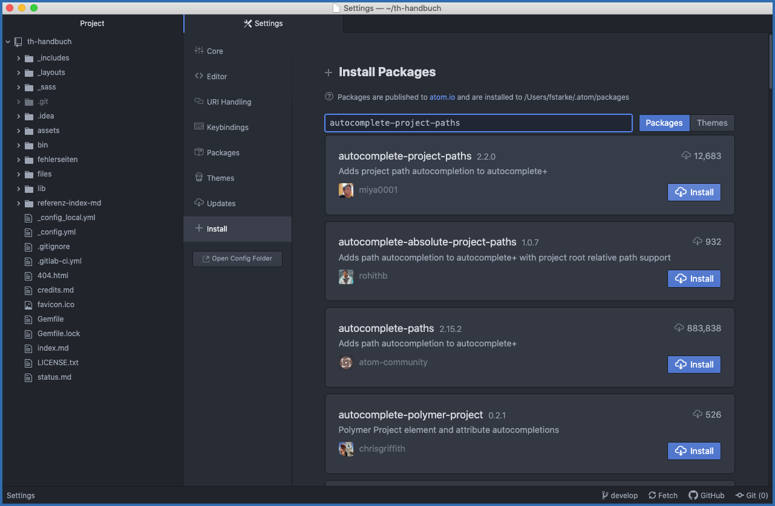Image resolution: width=775 pixels, height=506 pixels.
Task: Select the Settings tab
Action: (x=263, y=24)
